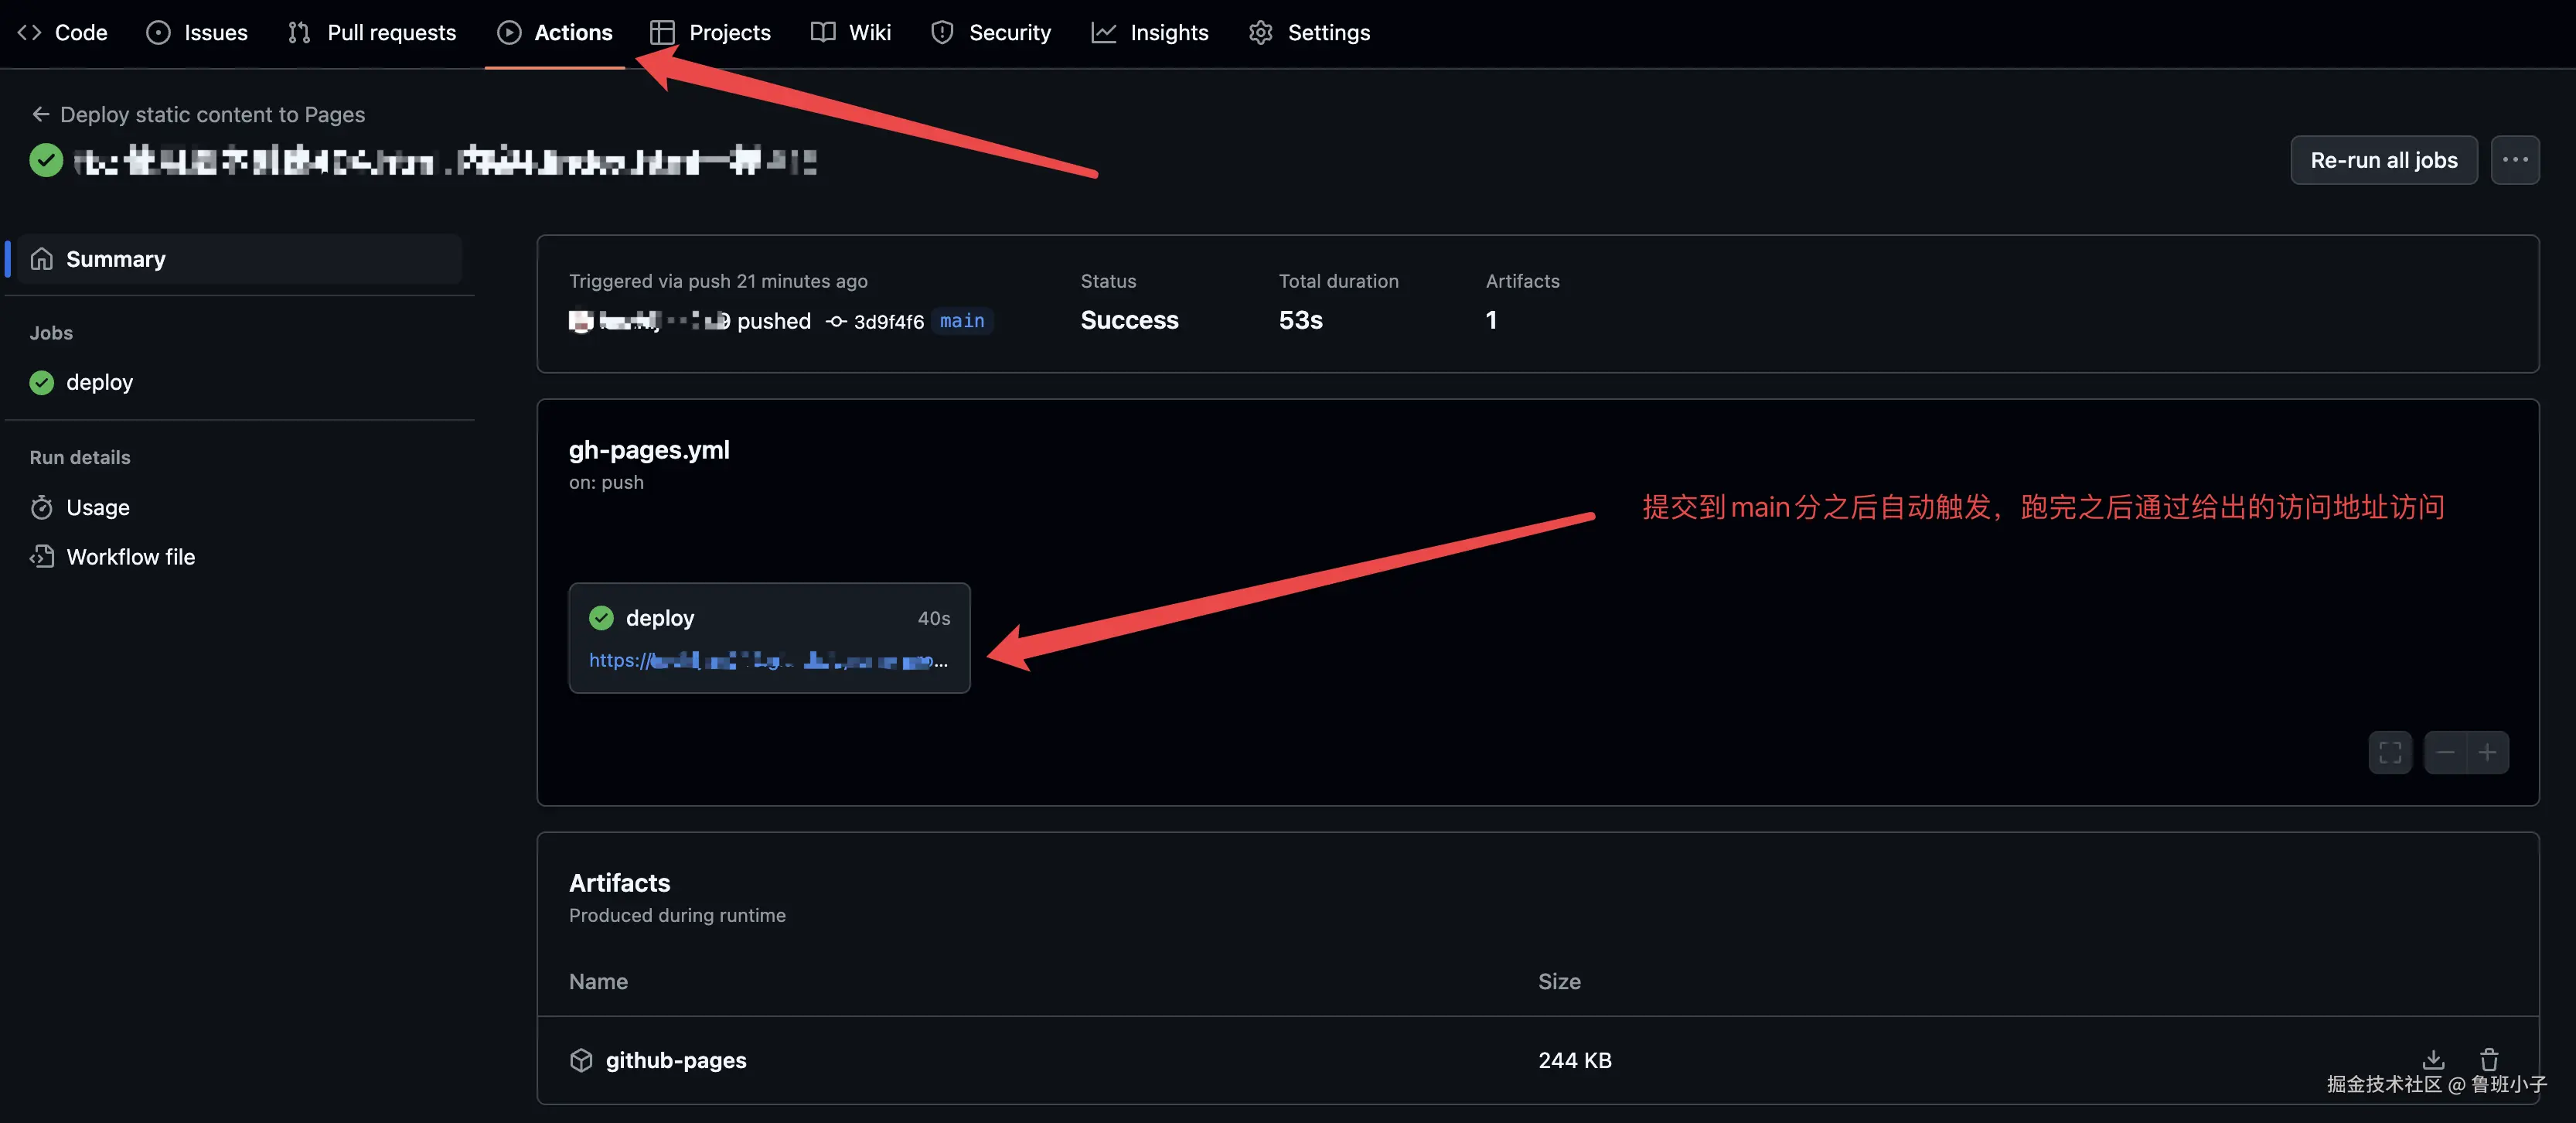Open the deployed Pages URL link
The image size is (2576, 1123).
[x=766, y=661]
